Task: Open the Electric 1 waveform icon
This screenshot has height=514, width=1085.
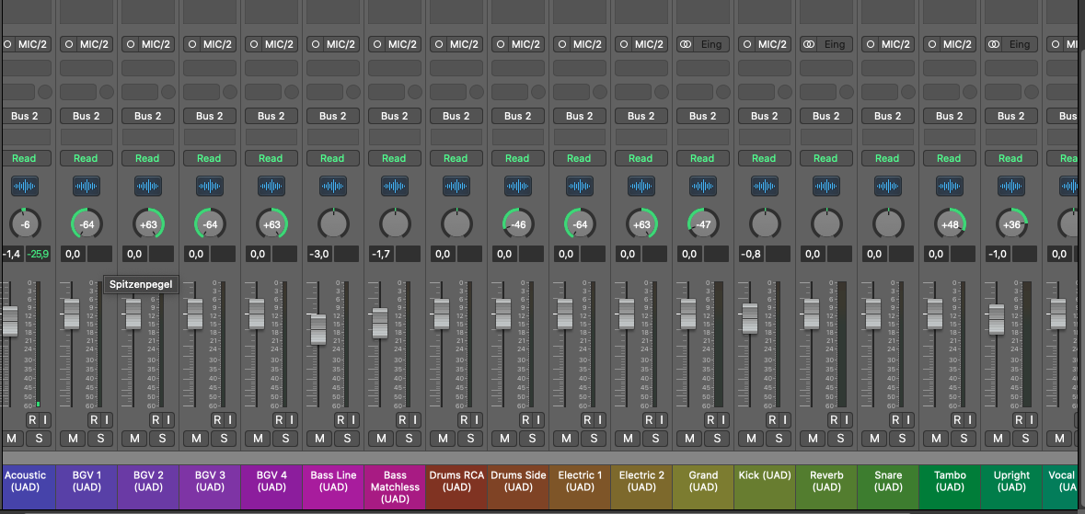Action: [580, 187]
